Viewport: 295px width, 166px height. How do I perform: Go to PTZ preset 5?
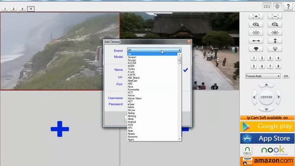(x=254, y=66)
